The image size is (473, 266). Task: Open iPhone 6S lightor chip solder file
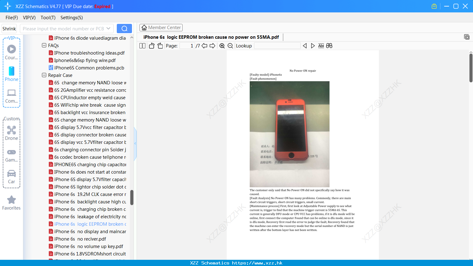[88, 187]
